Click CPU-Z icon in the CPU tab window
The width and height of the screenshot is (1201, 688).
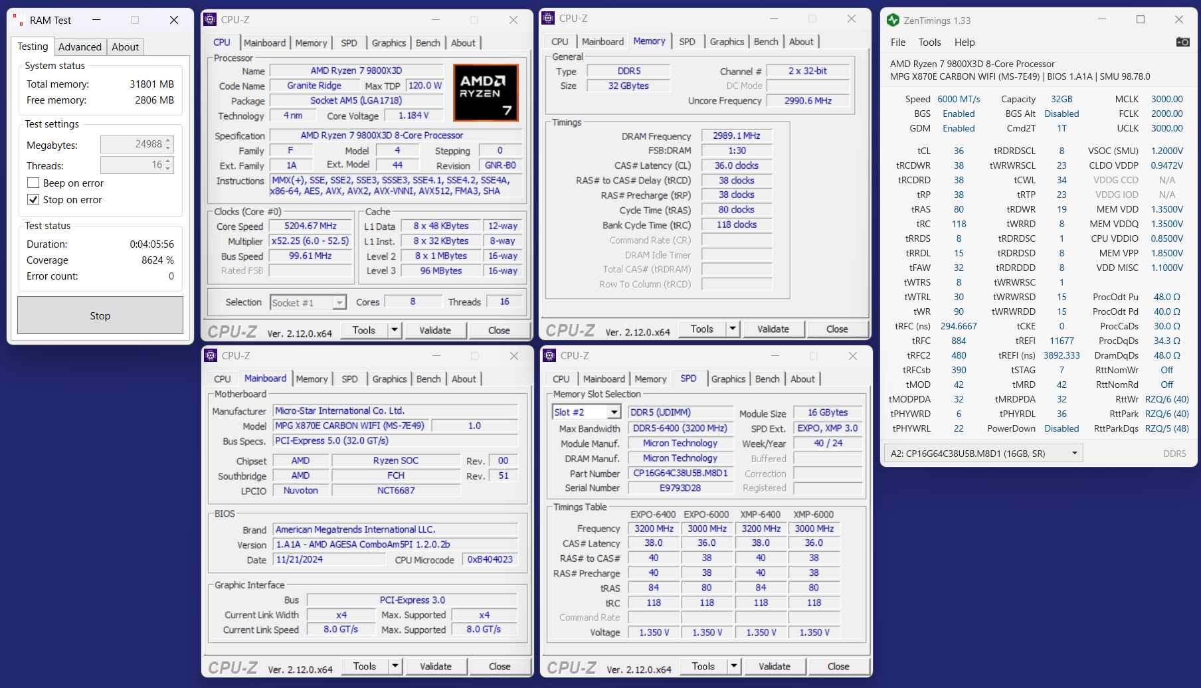click(x=210, y=20)
